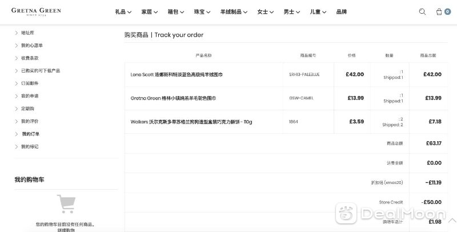This screenshot has height=232, width=457.
Task: Click the empty cart illustration icon
Action: (66, 204)
